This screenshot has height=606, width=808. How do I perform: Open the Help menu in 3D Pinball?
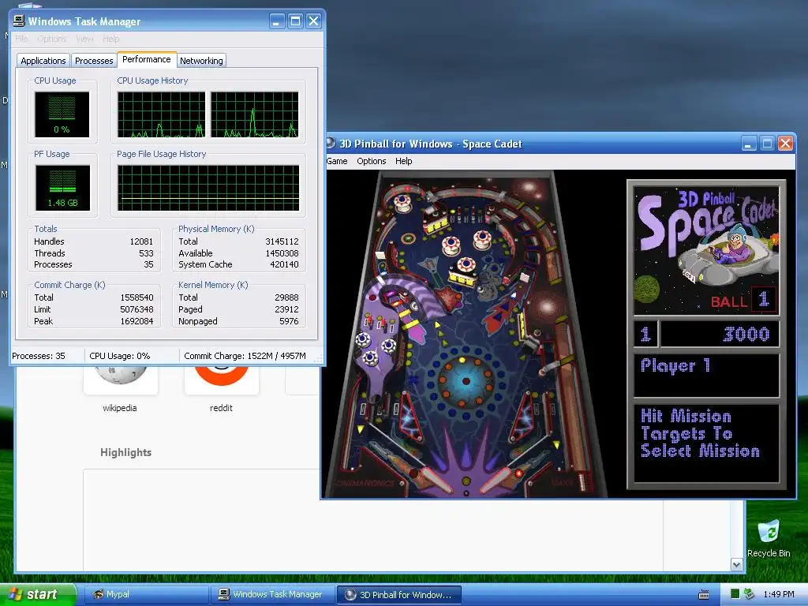(403, 161)
